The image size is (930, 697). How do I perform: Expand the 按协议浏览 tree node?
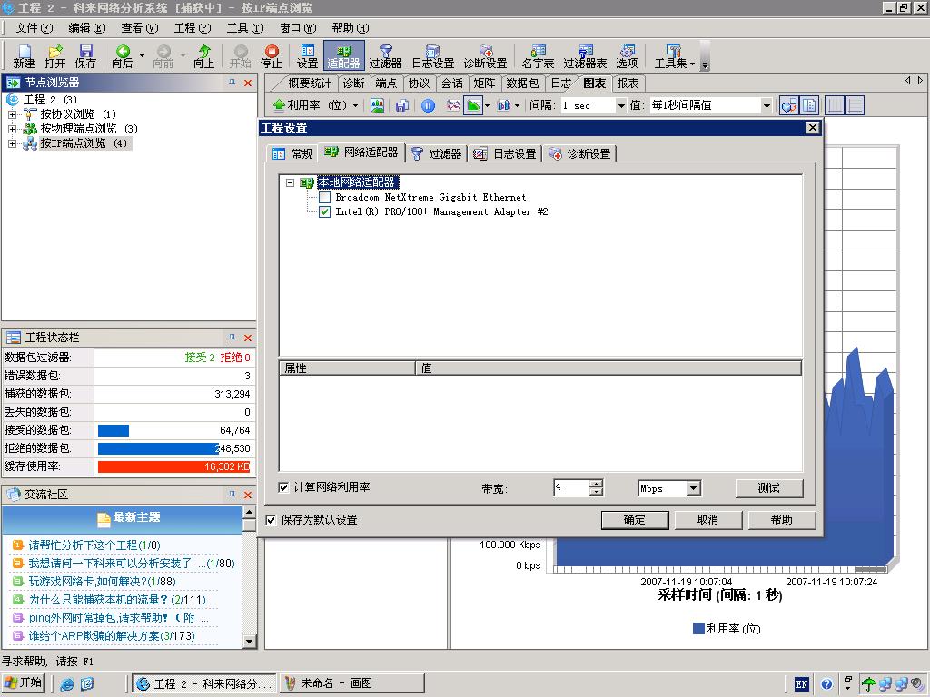13,114
